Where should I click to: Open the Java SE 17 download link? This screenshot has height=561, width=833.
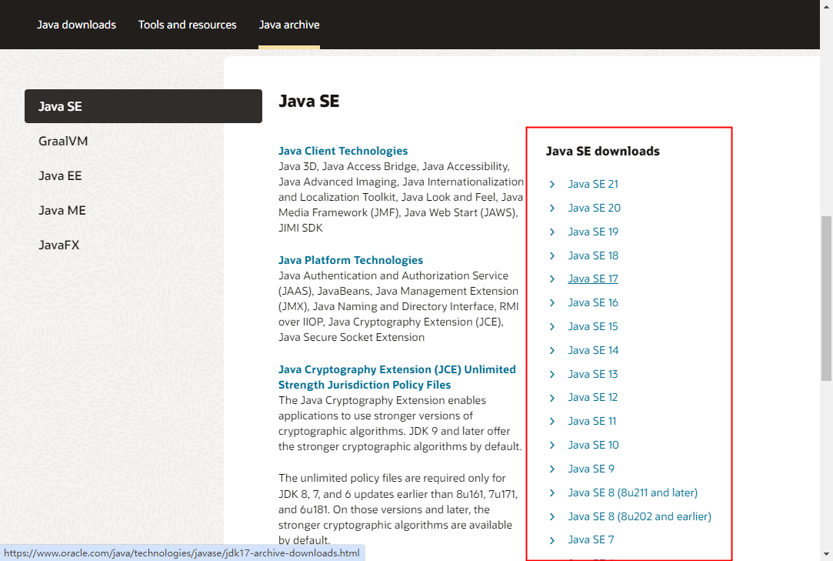(x=593, y=279)
